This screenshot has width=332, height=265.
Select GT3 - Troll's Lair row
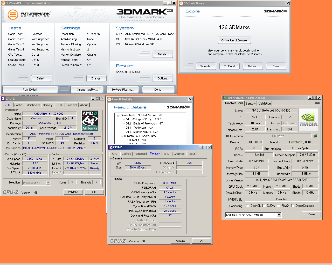(139, 128)
